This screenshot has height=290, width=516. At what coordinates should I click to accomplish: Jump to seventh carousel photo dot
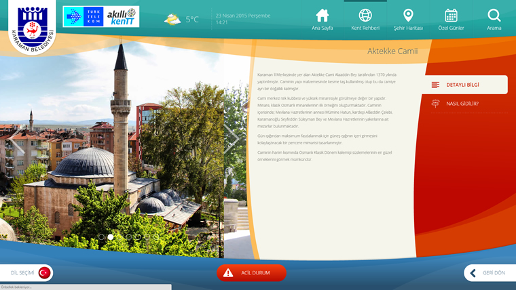[156, 236]
